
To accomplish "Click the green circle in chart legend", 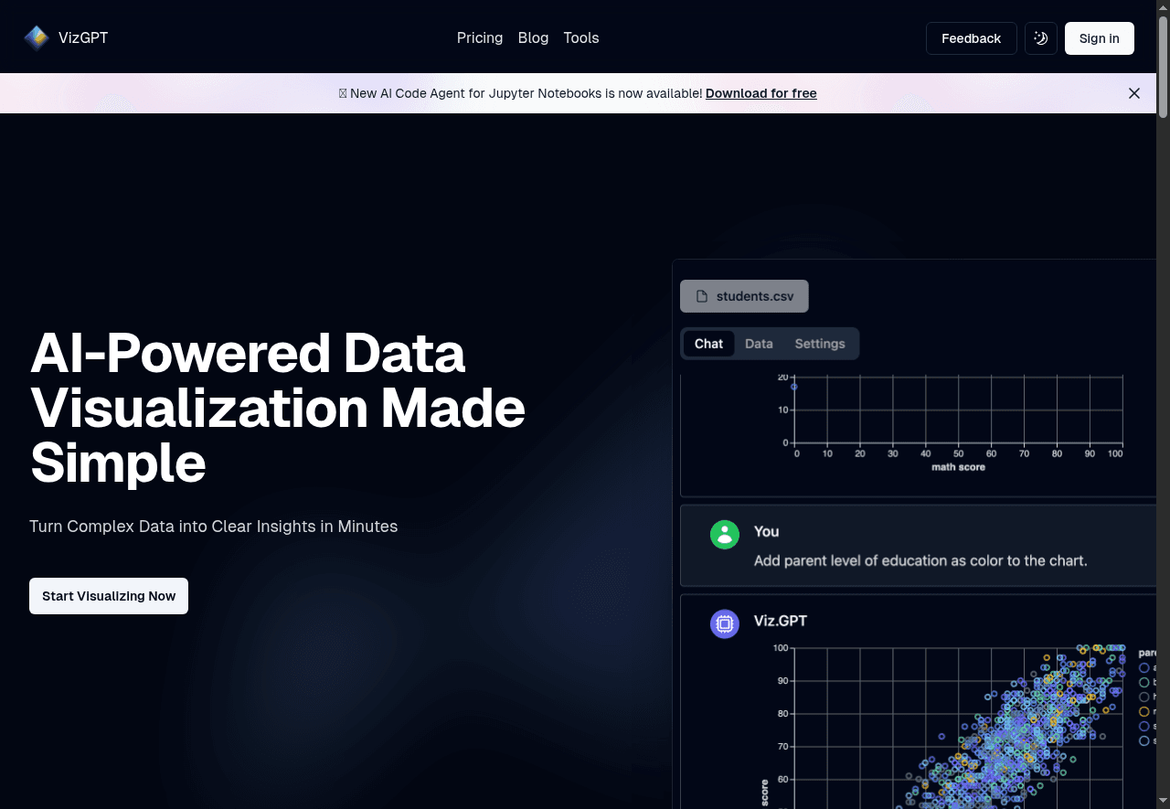I will pos(1143,682).
